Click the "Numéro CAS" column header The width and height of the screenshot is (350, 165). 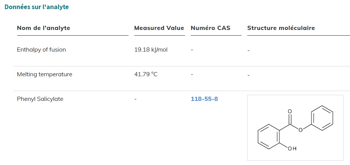210,28
